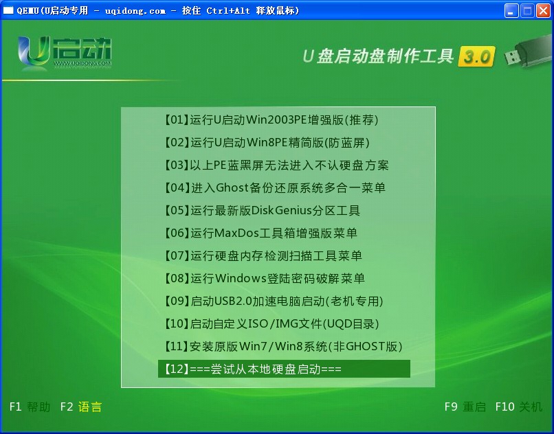Close the QEMU window

click(543, 10)
